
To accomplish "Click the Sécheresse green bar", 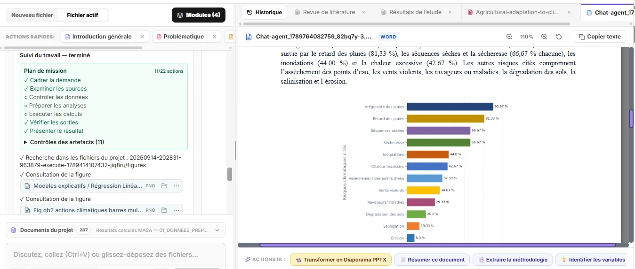I will (439, 142).
